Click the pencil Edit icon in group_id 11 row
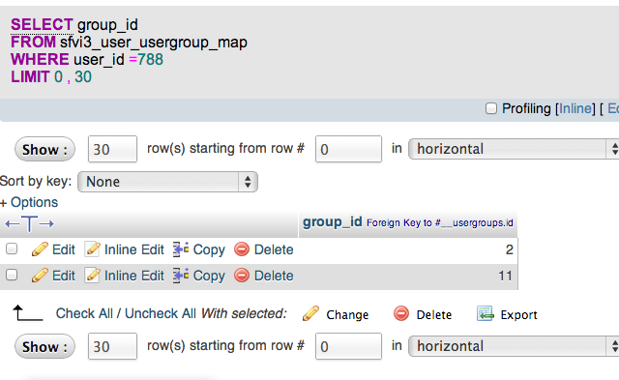 [40, 276]
